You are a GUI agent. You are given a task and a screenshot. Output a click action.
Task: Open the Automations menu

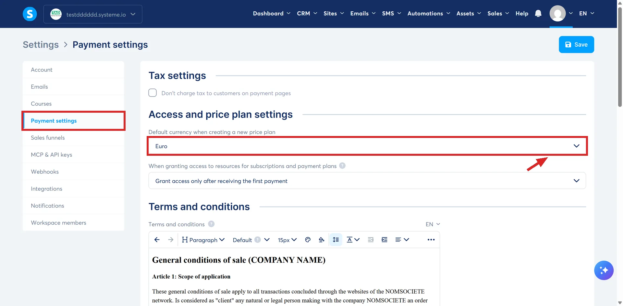pos(429,13)
